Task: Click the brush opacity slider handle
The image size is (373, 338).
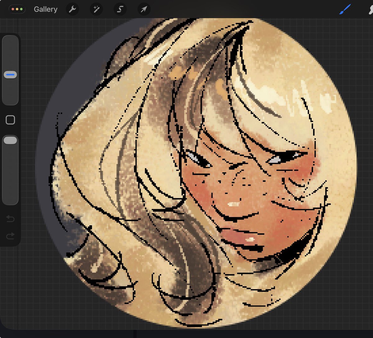Action: (10, 140)
